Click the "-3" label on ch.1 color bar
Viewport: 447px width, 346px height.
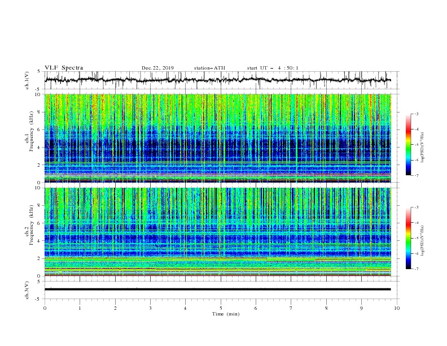[x=417, y=114]
